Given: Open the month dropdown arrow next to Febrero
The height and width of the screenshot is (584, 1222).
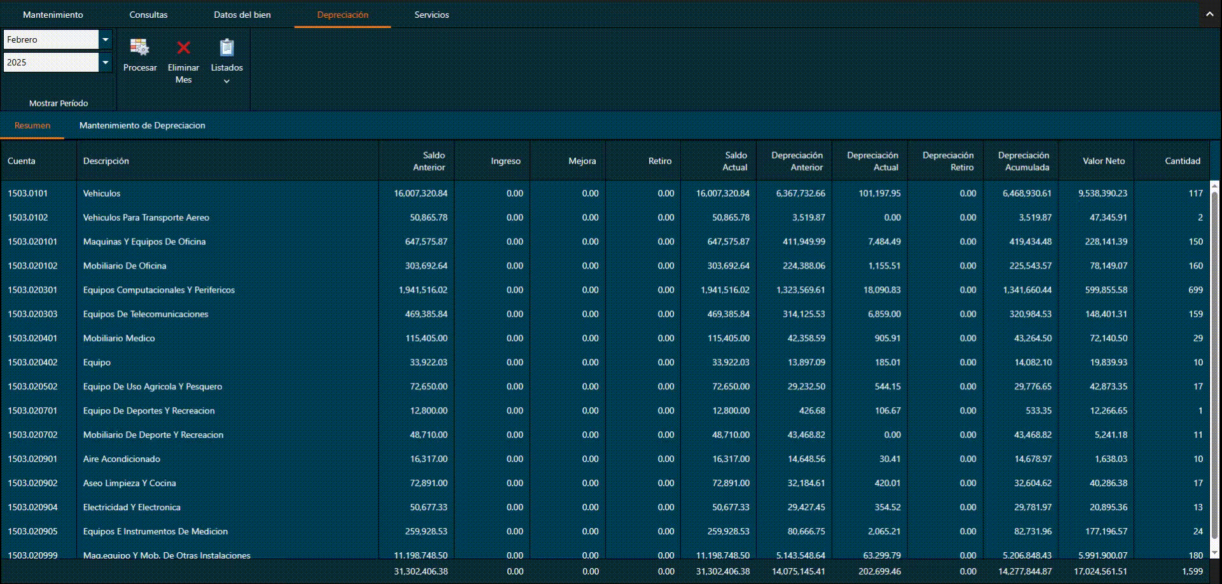Looking at the screenshot, I should [x=106, y=39].
